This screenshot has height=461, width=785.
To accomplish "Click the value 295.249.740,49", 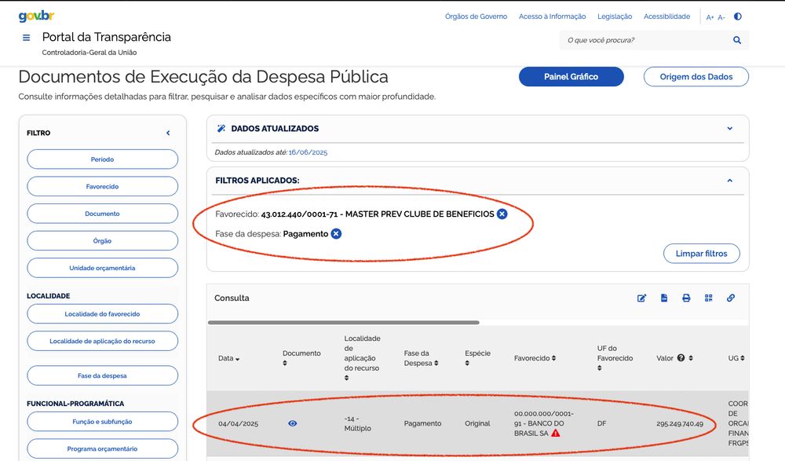I will tap(680, 423).
